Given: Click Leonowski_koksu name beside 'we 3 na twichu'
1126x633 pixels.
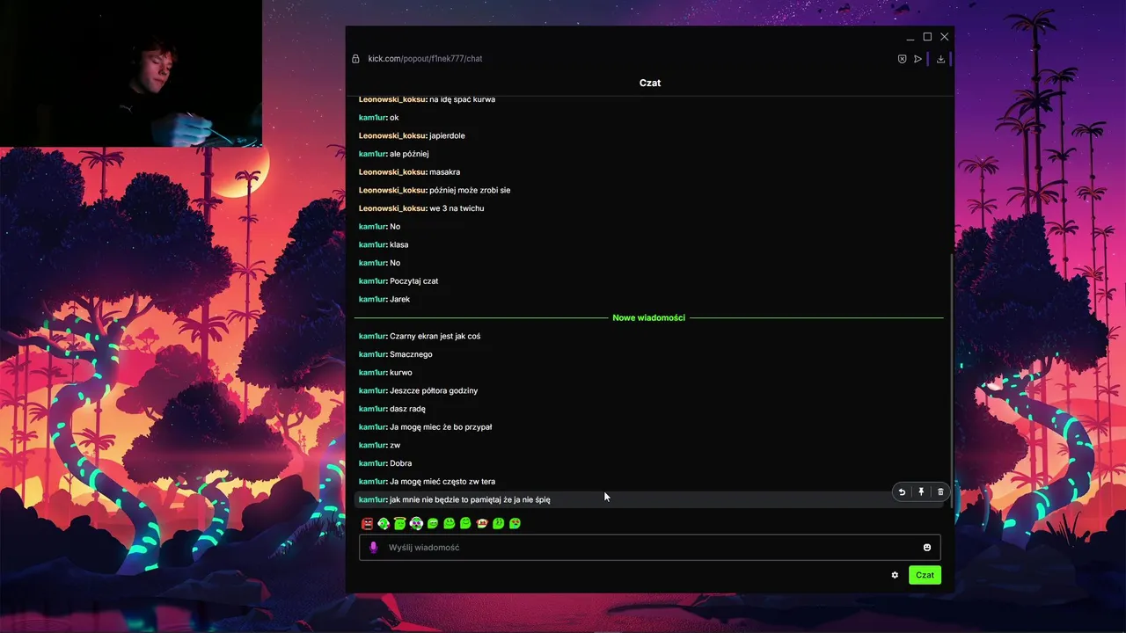Looking at the screenshot, I should coord(392,208).
